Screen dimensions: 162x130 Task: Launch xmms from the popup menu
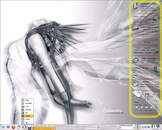pyautogui.click(x=28, y=119)
